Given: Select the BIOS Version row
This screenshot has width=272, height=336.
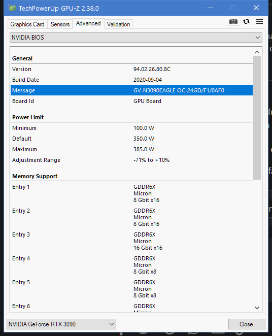Looking at the screenshot, I should pos(131,69).
